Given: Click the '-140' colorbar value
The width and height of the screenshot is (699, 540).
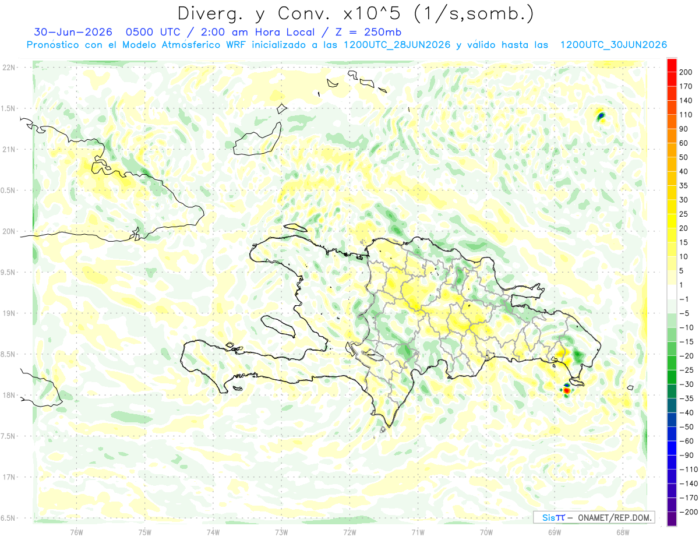Looking at the screenshot, I should pyautogui.click(x=689, y=483).
